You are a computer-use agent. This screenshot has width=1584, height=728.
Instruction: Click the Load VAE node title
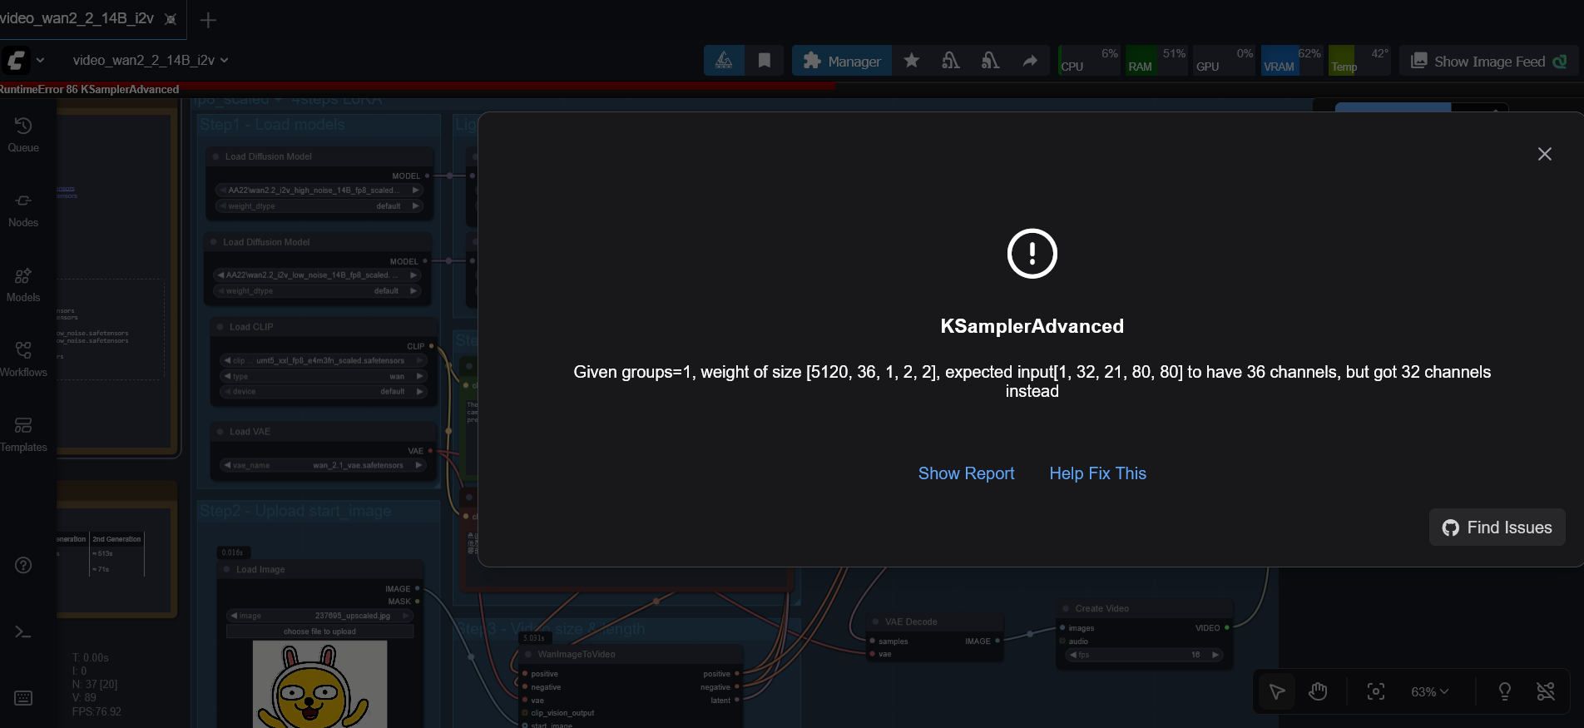click(250, 432)
